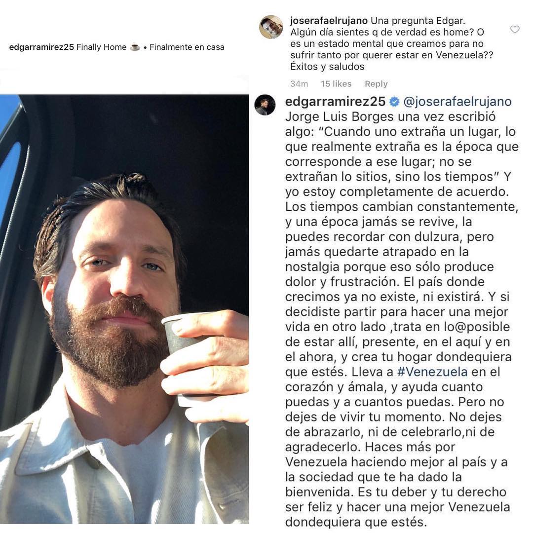Image resolution: width=533 pixels, height=533 pixels.
Task: Open joserafaelrujano's profile picture avatar
Action: pos(271,27)
